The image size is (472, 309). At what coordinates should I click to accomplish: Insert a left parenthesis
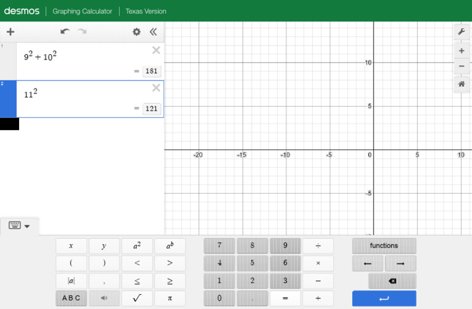click(71, 264)
